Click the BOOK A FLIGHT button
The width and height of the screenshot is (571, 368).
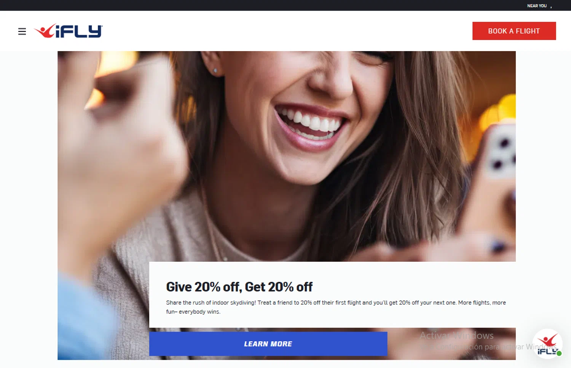point(514,31)
